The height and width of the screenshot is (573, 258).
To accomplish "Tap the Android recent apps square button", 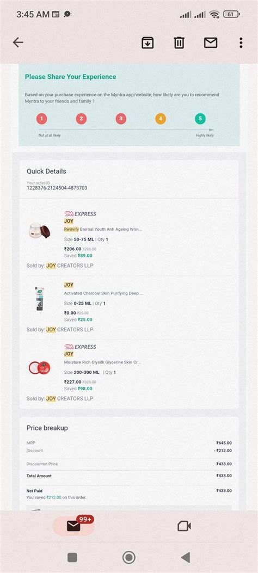I will pos(72,557).
